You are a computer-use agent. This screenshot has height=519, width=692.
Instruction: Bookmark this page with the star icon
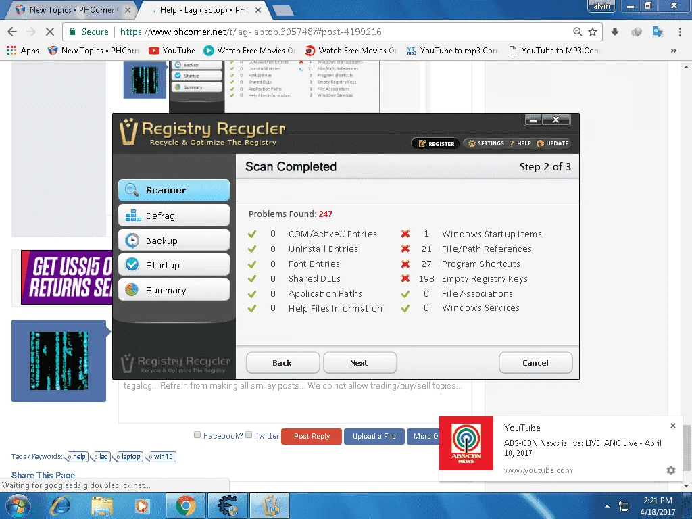(x=593, y=32)
